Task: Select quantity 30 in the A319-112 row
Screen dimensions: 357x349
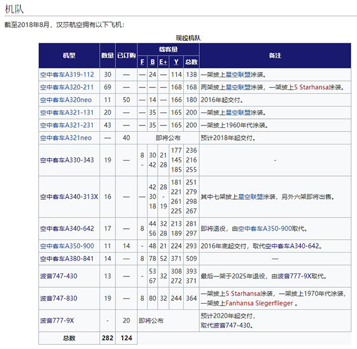Action: tap(108, 75)
